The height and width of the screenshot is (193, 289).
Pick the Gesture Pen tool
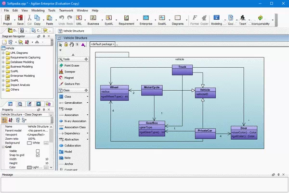pyautogui.click(x=72, y=84)
